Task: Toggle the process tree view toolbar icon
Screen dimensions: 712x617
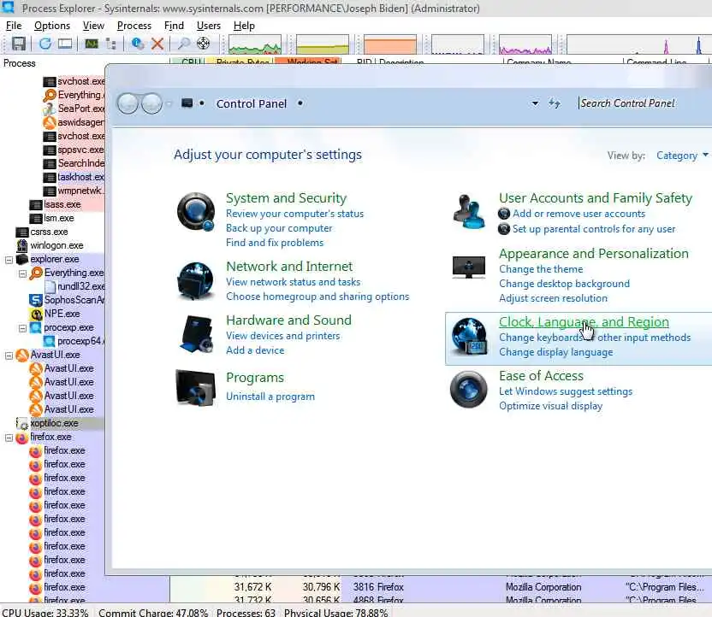Action: pyautogui.click(x=110, y=44)
